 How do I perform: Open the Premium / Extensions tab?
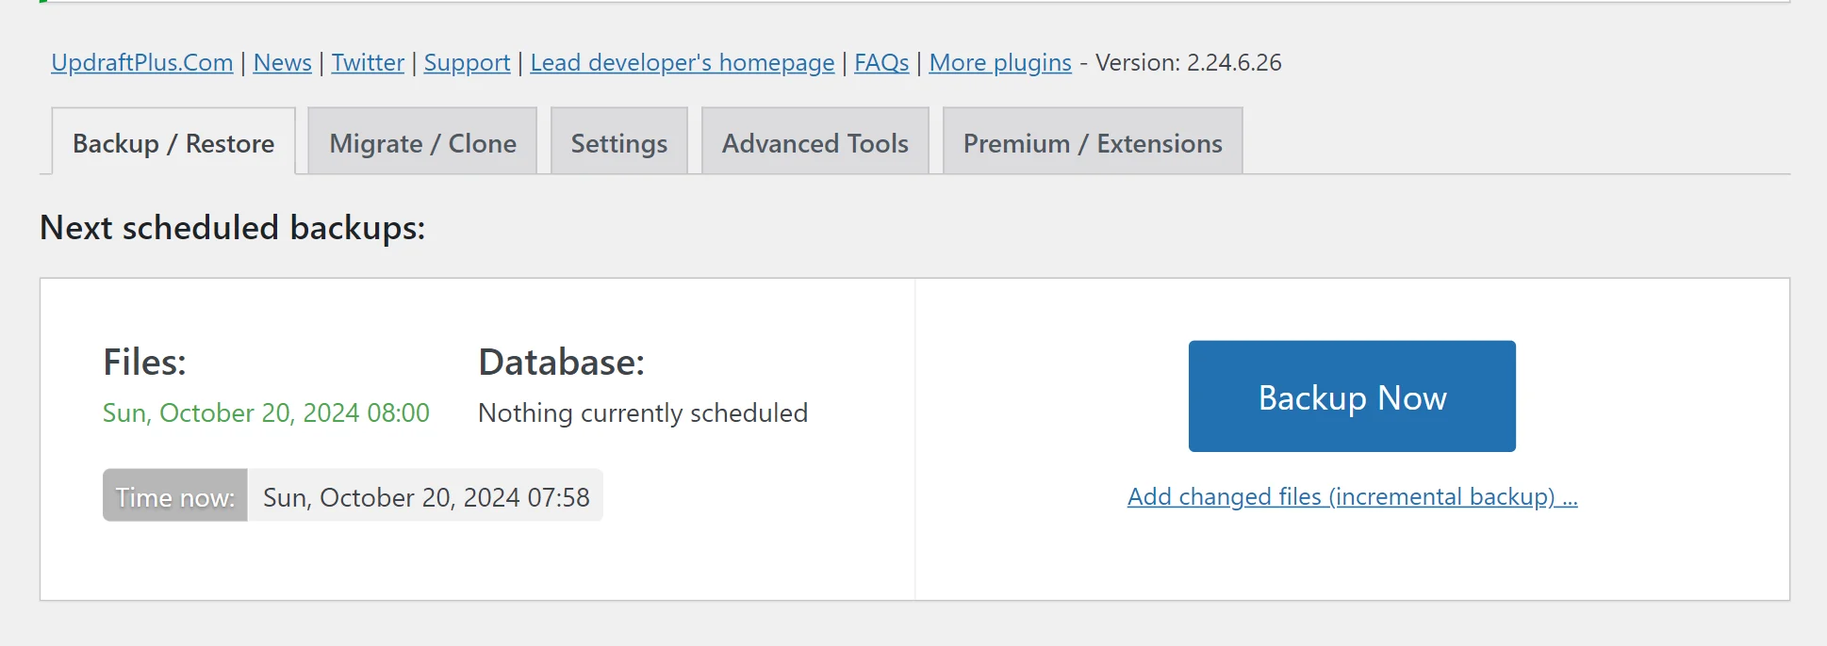(x=1093, y=142)
